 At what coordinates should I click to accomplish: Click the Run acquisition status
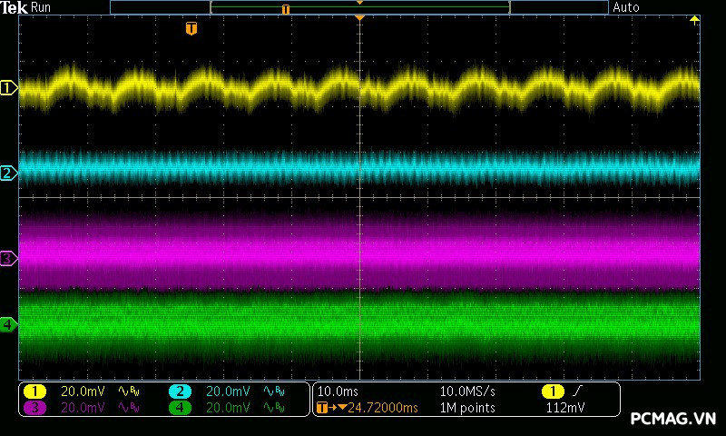pos(42,7)
